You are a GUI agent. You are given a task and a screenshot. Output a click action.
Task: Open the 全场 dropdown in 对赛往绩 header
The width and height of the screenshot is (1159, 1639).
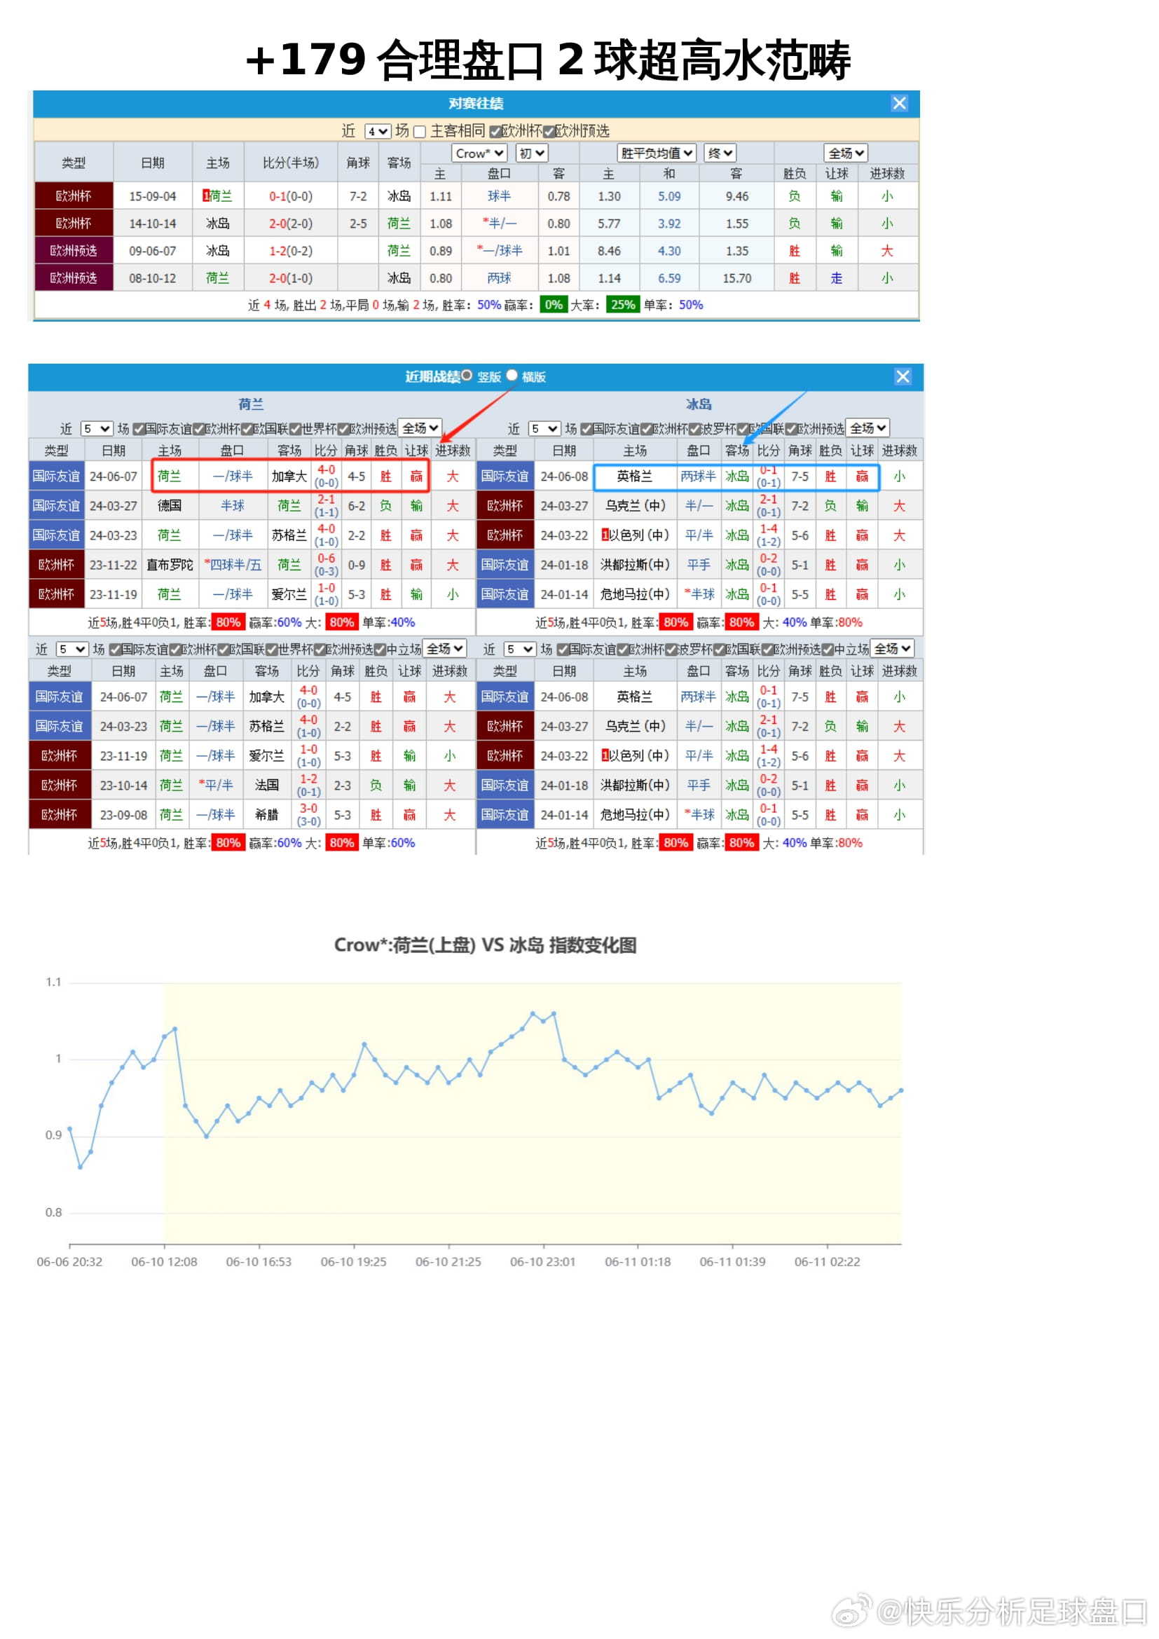click(846, 153)
